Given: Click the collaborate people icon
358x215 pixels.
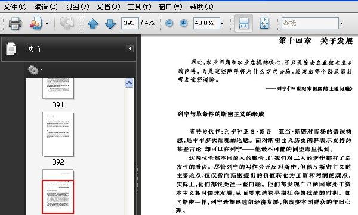Looking at the screenshot, I should coord(36,23).
